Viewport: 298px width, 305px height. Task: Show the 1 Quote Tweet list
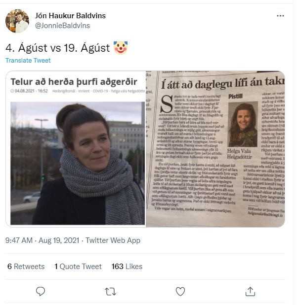pos(78,267)
